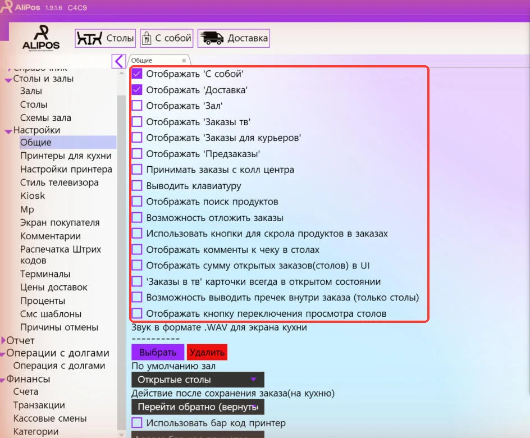
Task: Collapse the Настройки tree section
Action: click(x=8, y=132)
